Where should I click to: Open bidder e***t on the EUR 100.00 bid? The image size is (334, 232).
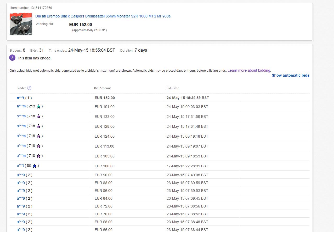click(20, 166)
